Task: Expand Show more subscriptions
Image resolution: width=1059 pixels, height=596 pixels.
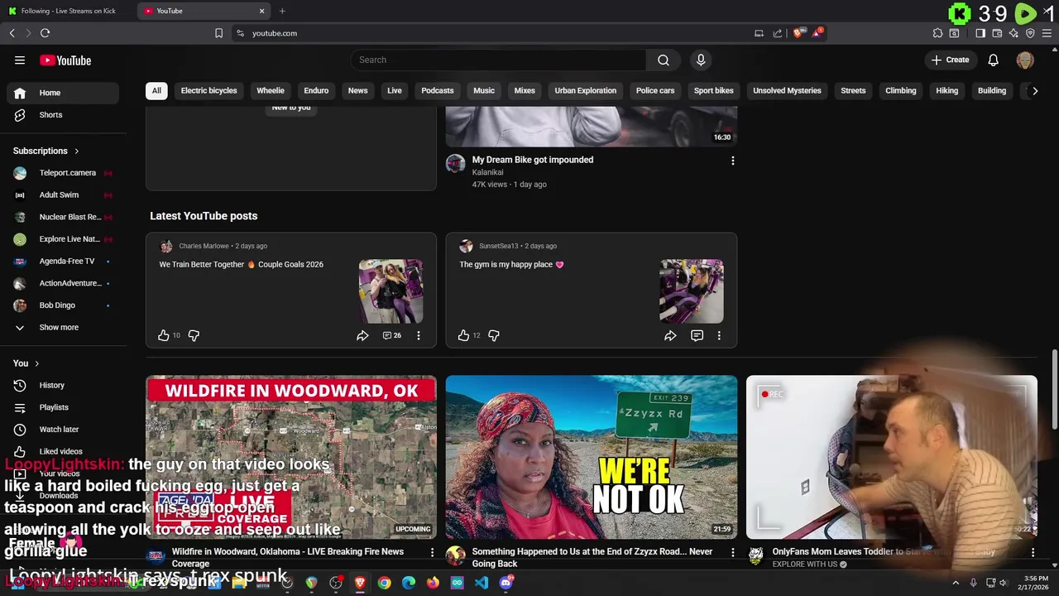Action: click(63, 327)
